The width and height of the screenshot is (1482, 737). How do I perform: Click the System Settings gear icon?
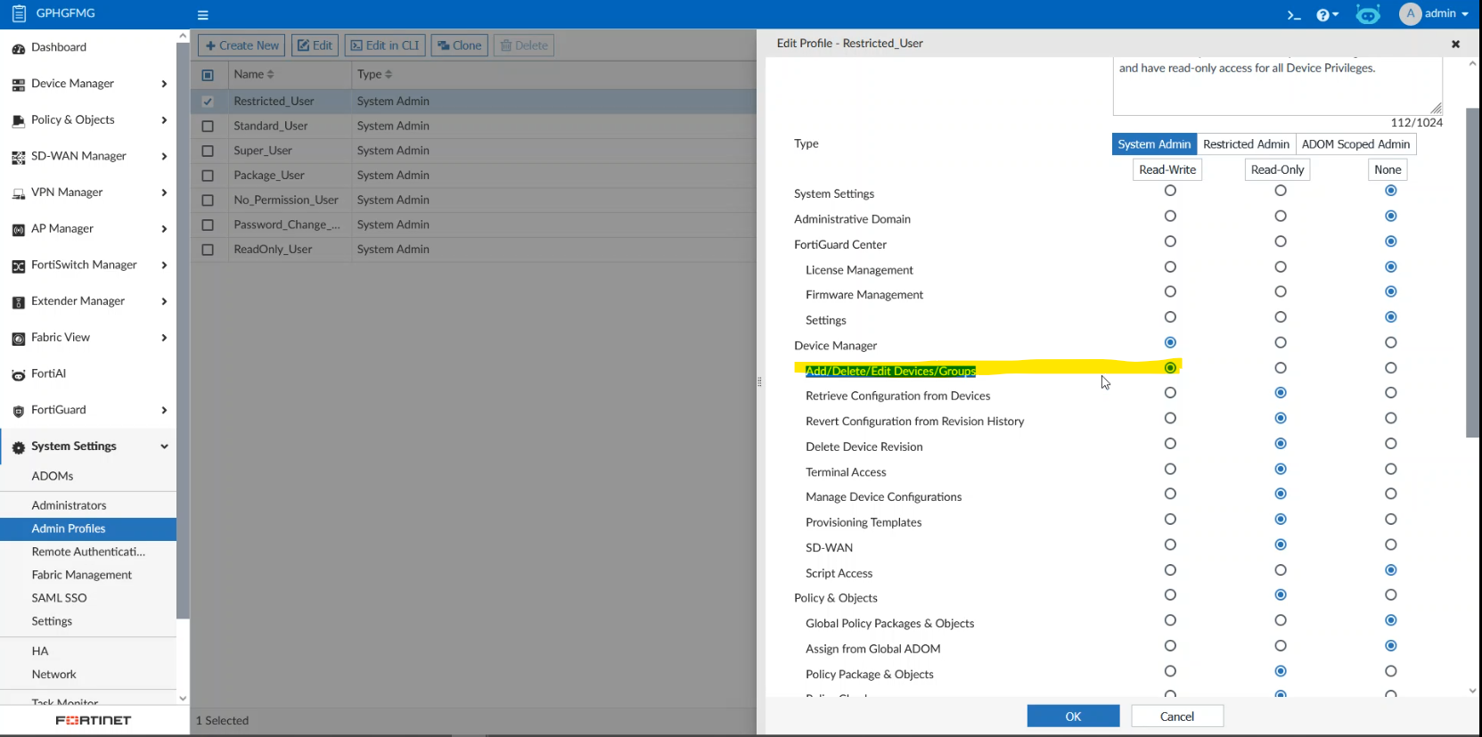click(18, 447)
